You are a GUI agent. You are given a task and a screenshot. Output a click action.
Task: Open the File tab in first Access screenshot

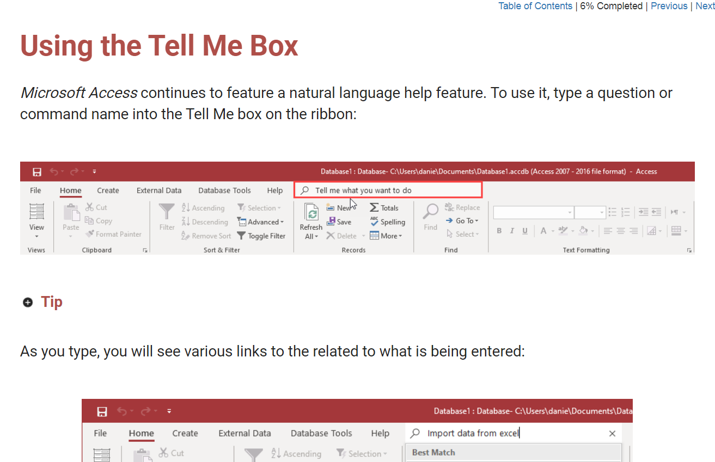(x=35, y=190)
